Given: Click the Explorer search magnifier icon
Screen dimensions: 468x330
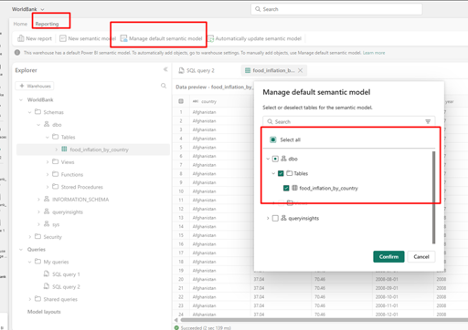Looking at the screenshot, I should (x=164, y=86).
